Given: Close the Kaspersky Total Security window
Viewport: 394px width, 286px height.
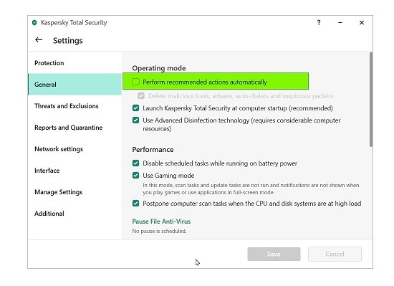Looking at the screenshot, I should [x=362, y=23].
